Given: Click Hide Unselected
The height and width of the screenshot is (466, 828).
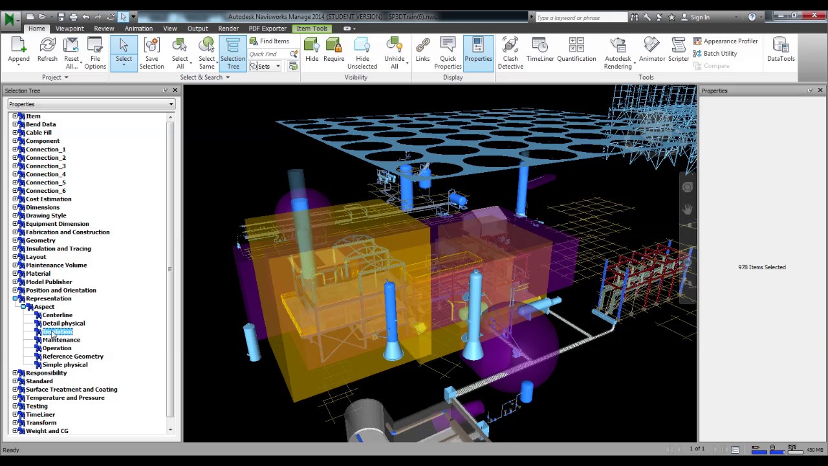Looking at the screenshot, I should pos(362,53).
